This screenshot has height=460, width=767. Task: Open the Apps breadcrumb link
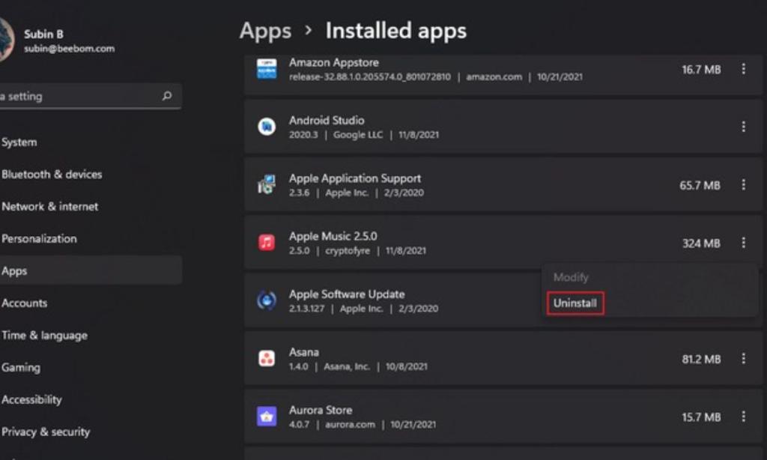pyautogui.click(x=264, y=31)
